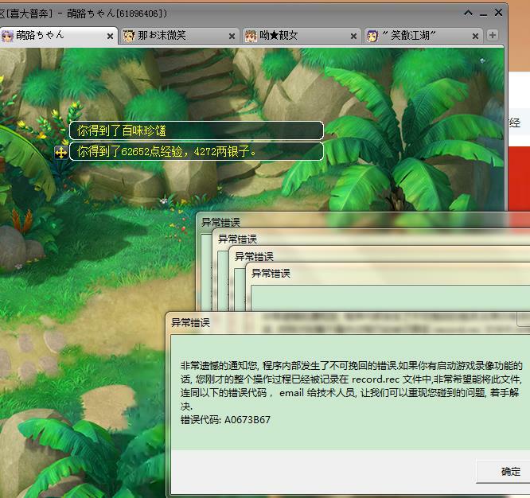Click the 那お沫微笑 character avatar icon

click(x=129, y=36)
